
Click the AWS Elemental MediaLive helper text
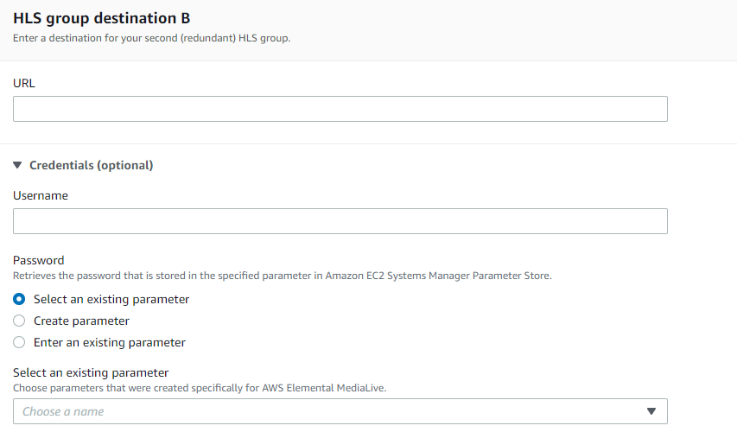tap(200, 388)
